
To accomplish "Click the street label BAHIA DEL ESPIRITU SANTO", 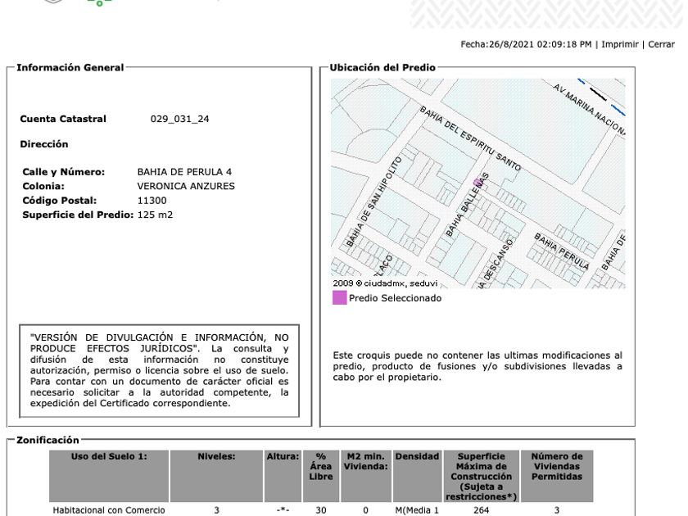I will tap(470, 138).
